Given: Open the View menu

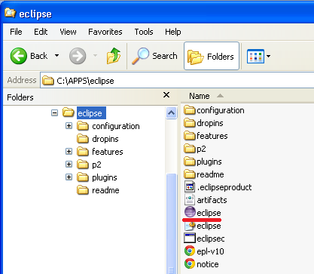Looking at the screenshot, I should click(x=68, y=32).
